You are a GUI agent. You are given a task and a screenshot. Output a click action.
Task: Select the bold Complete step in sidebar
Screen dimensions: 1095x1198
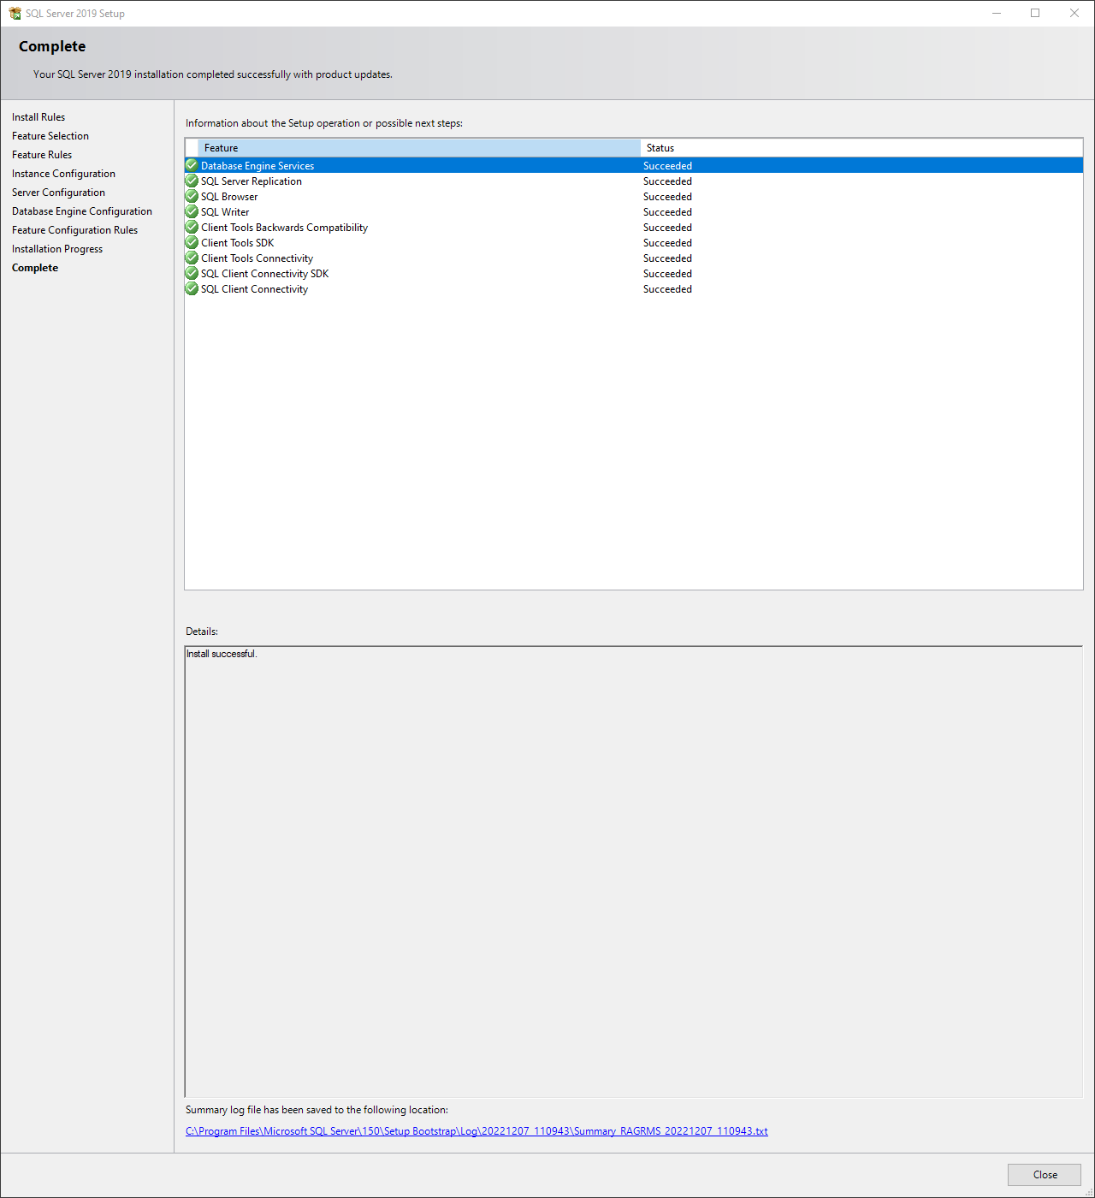click(35, 268)
